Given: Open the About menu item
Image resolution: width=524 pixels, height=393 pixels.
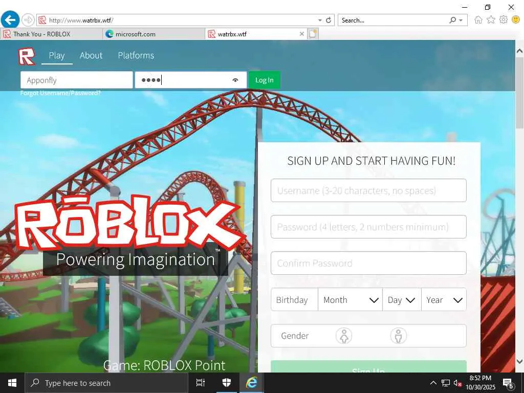Looking at the screenshot, I should (x=91, y=55).
